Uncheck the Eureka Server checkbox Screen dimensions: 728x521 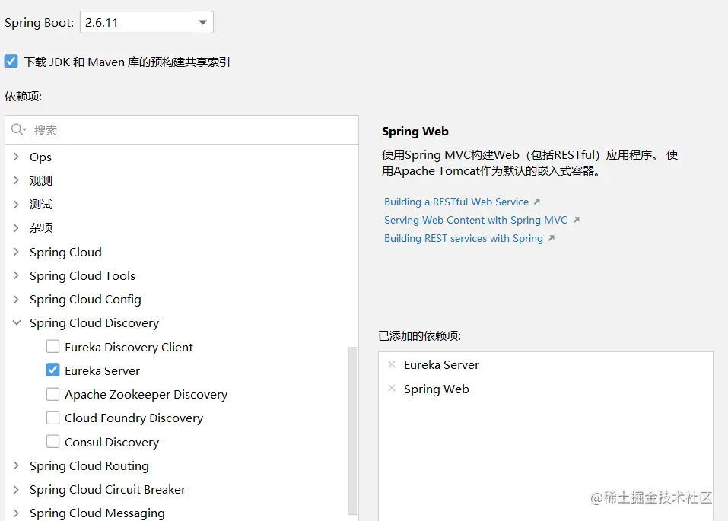click(53, 370)
